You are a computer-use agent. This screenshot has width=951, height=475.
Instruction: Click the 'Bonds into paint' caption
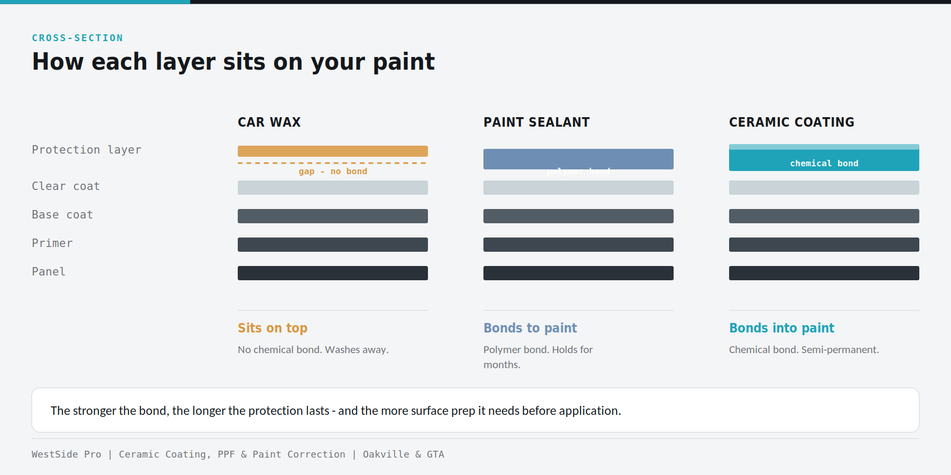781,328
